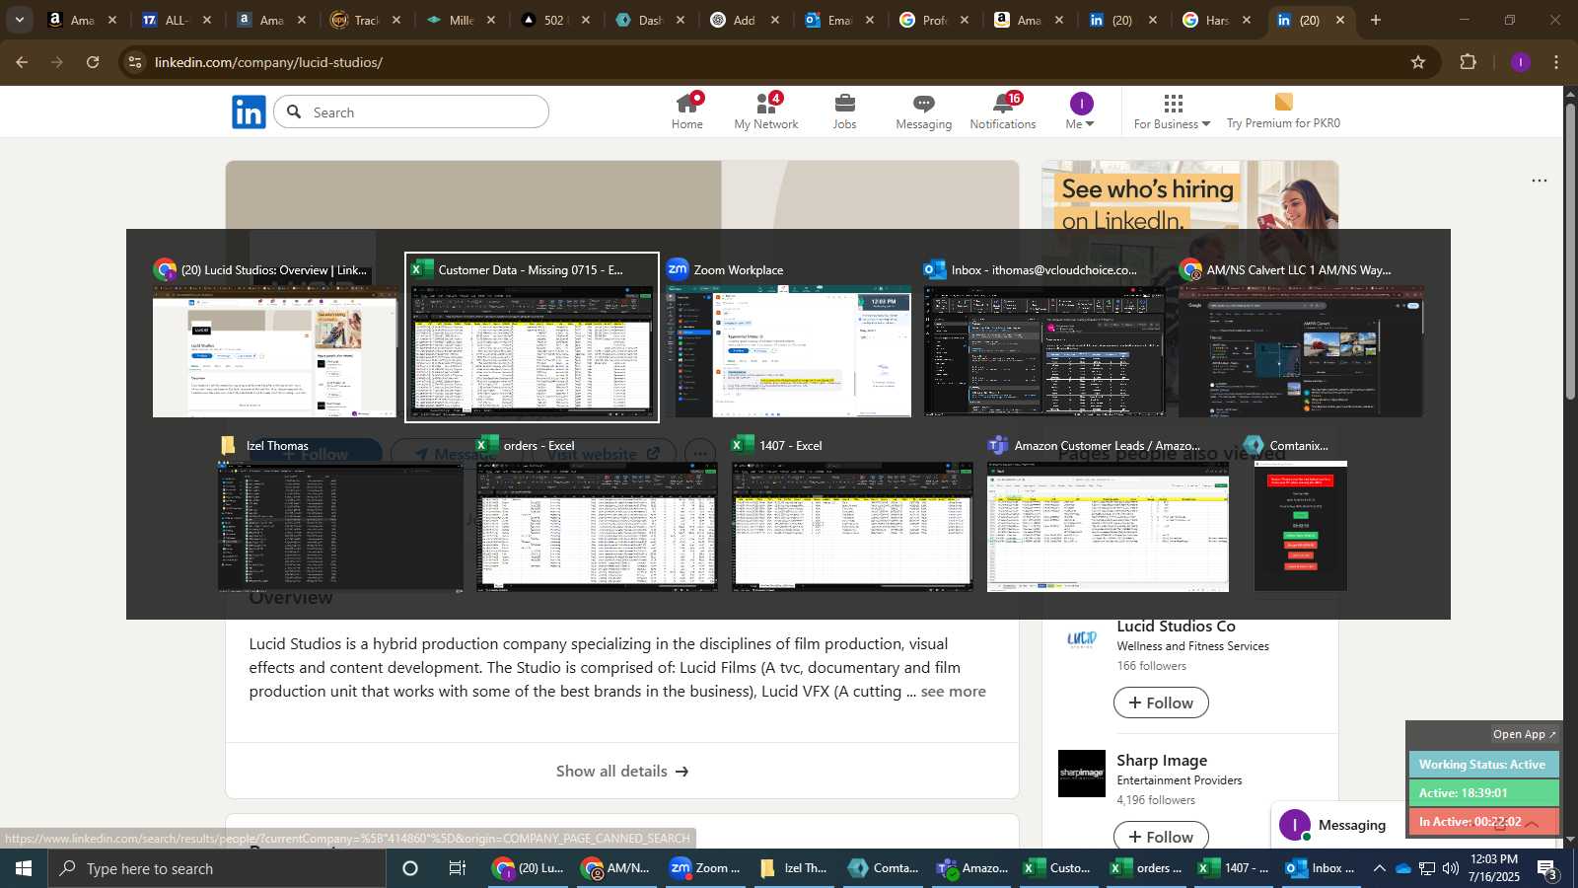Open Zoom app in taskbar
Screen dimensions: 1578x888
(x=704, y=868)
